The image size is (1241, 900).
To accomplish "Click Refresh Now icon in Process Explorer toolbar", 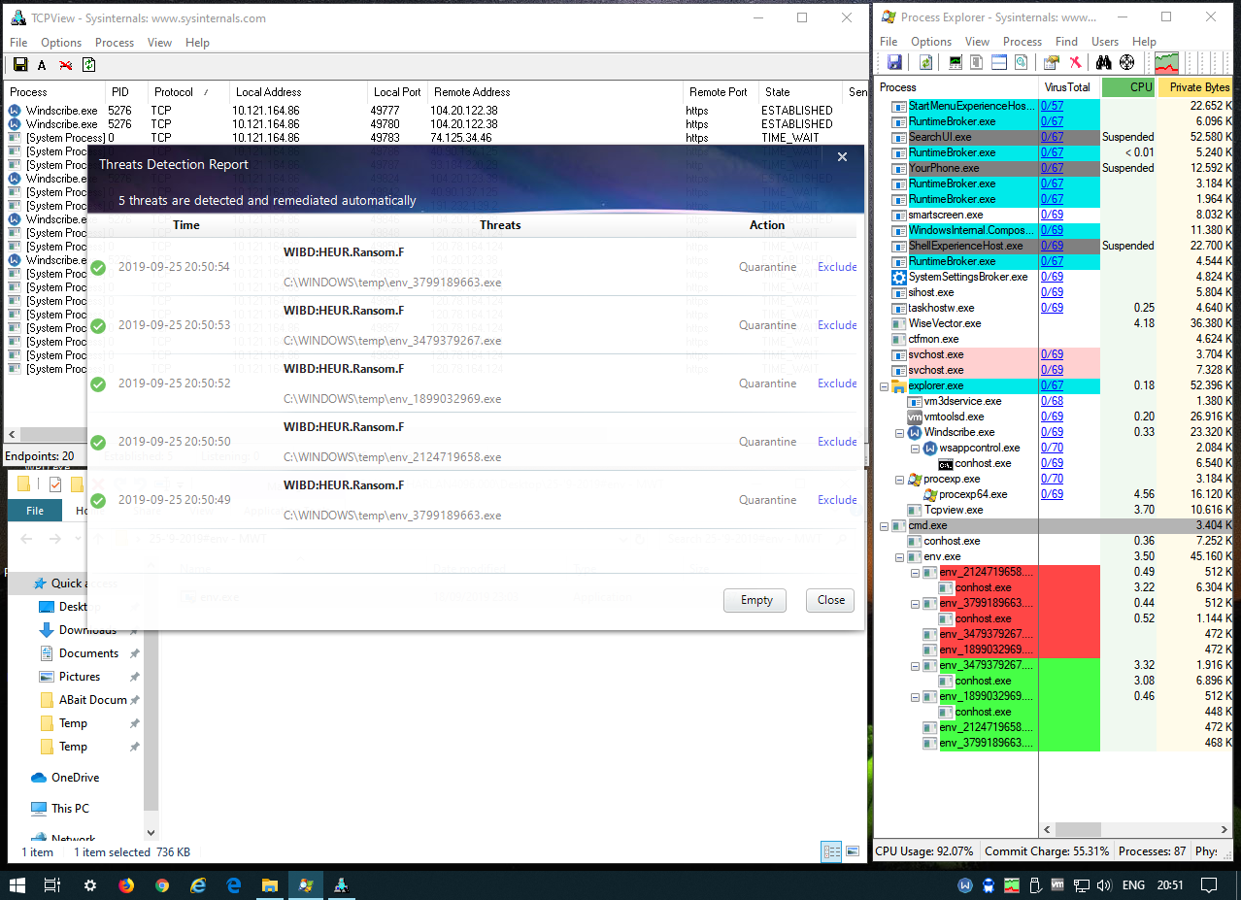I will coord(926,63).
